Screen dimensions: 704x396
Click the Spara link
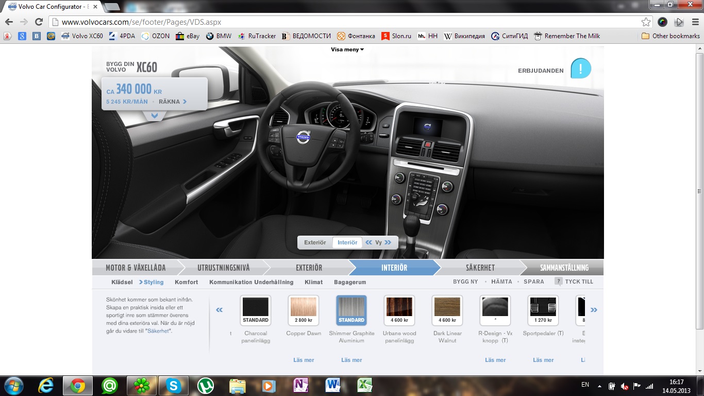pos(533,282)
